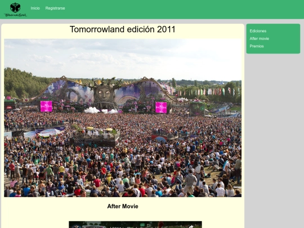304x228 pixels.
Task: Click the white smoke cloud at stage
Action: click(101, 110)
